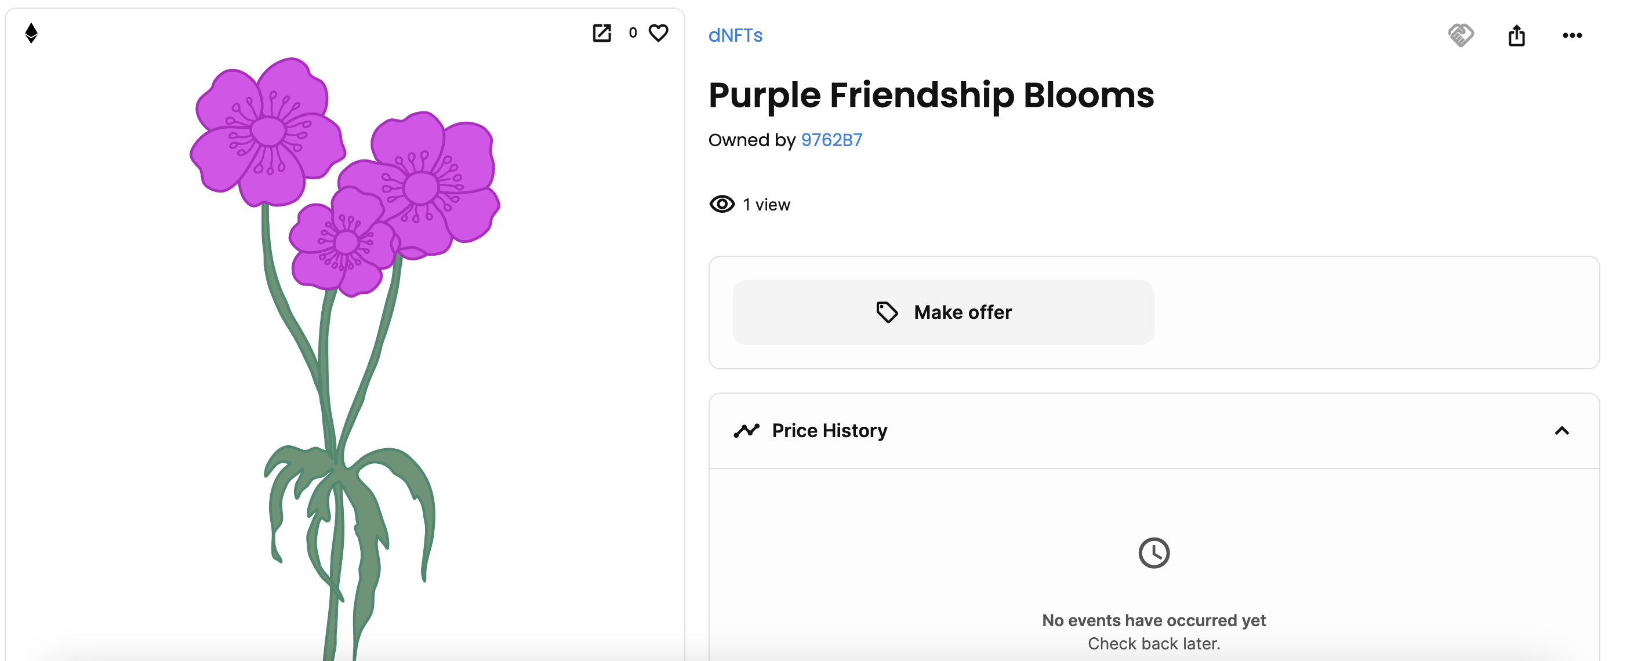Collapse the Price History section chevron
The image size is (1627, 661).
pyautogui.click(x=1561, y=431)
